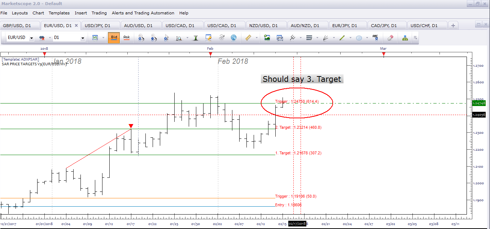Switch to the USD/JPY, D1 tab
This screenshot has height=229, width=490.
pyautogui.click(x=100, y=26)
